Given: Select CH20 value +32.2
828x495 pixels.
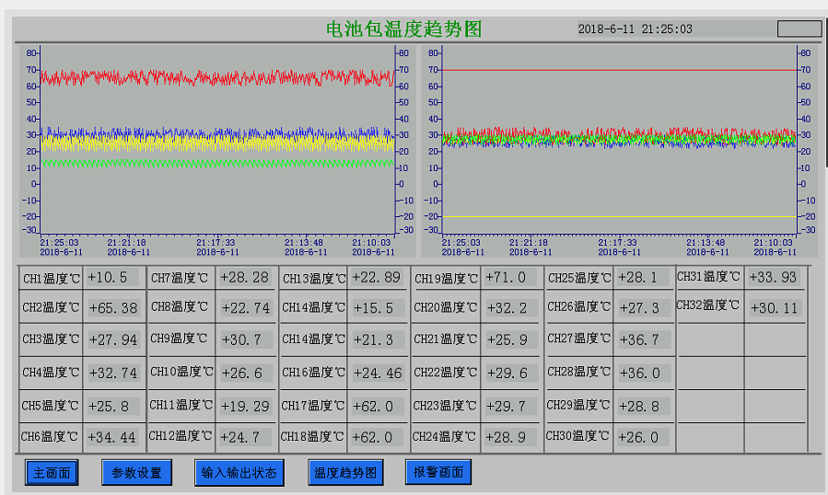Looking at the screenshot, I should click(510, 307).
